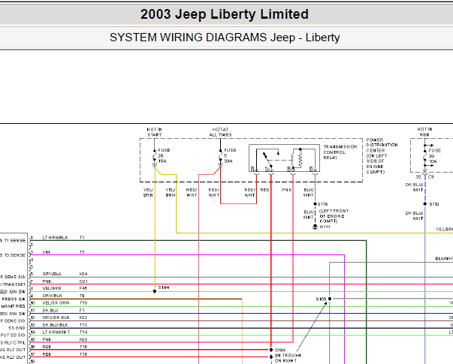Click the "ORG/BLK" wire color on pin 9
Image resolution: width=453 pixels, height=364 pixels.
(53, 296)
